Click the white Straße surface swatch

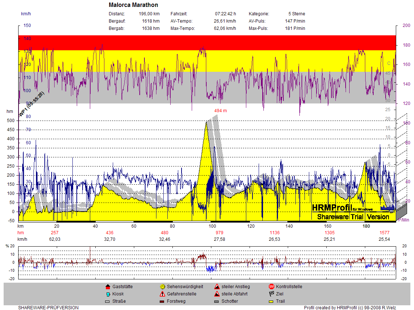tap(107, 302)
